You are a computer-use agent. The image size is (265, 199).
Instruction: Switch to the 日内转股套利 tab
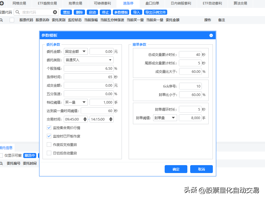(181, 3)
